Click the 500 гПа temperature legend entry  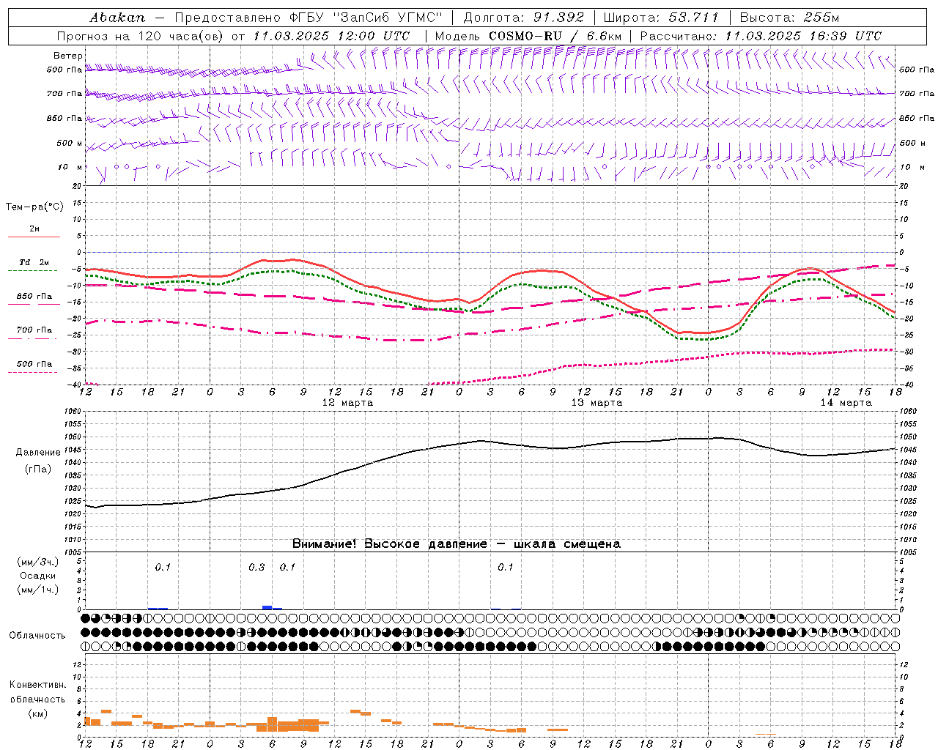34,363
